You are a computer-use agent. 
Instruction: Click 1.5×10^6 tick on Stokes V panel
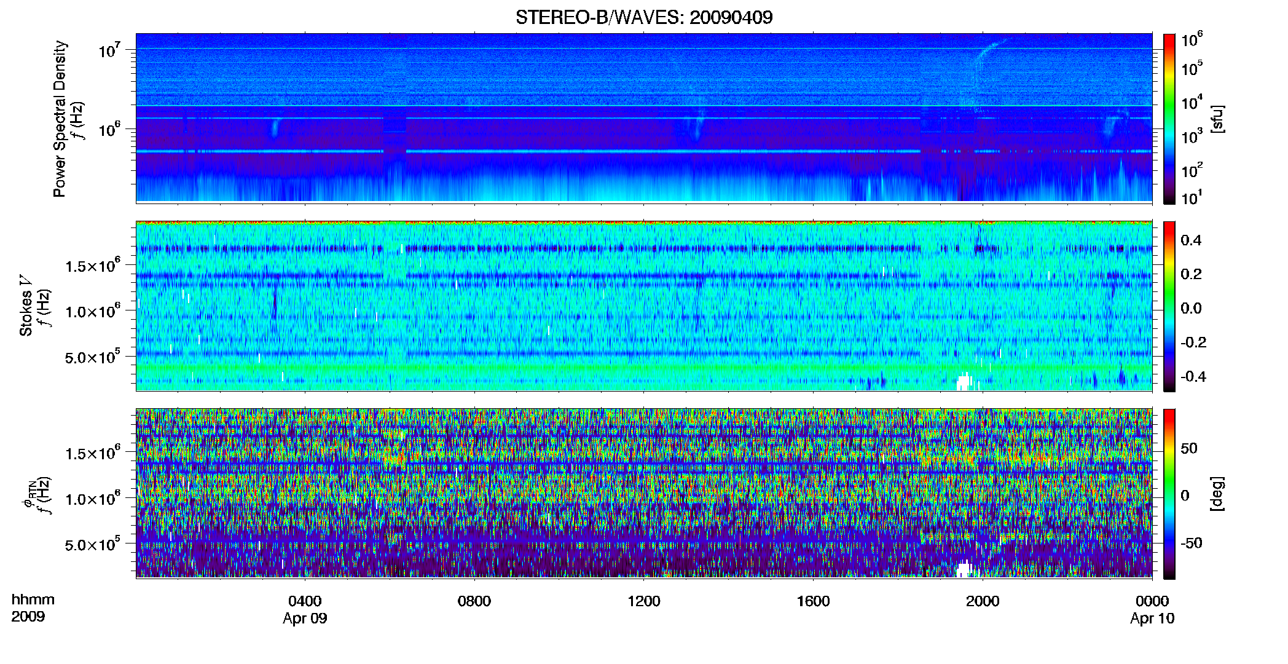pyautogui.click(x=92, y=266)
